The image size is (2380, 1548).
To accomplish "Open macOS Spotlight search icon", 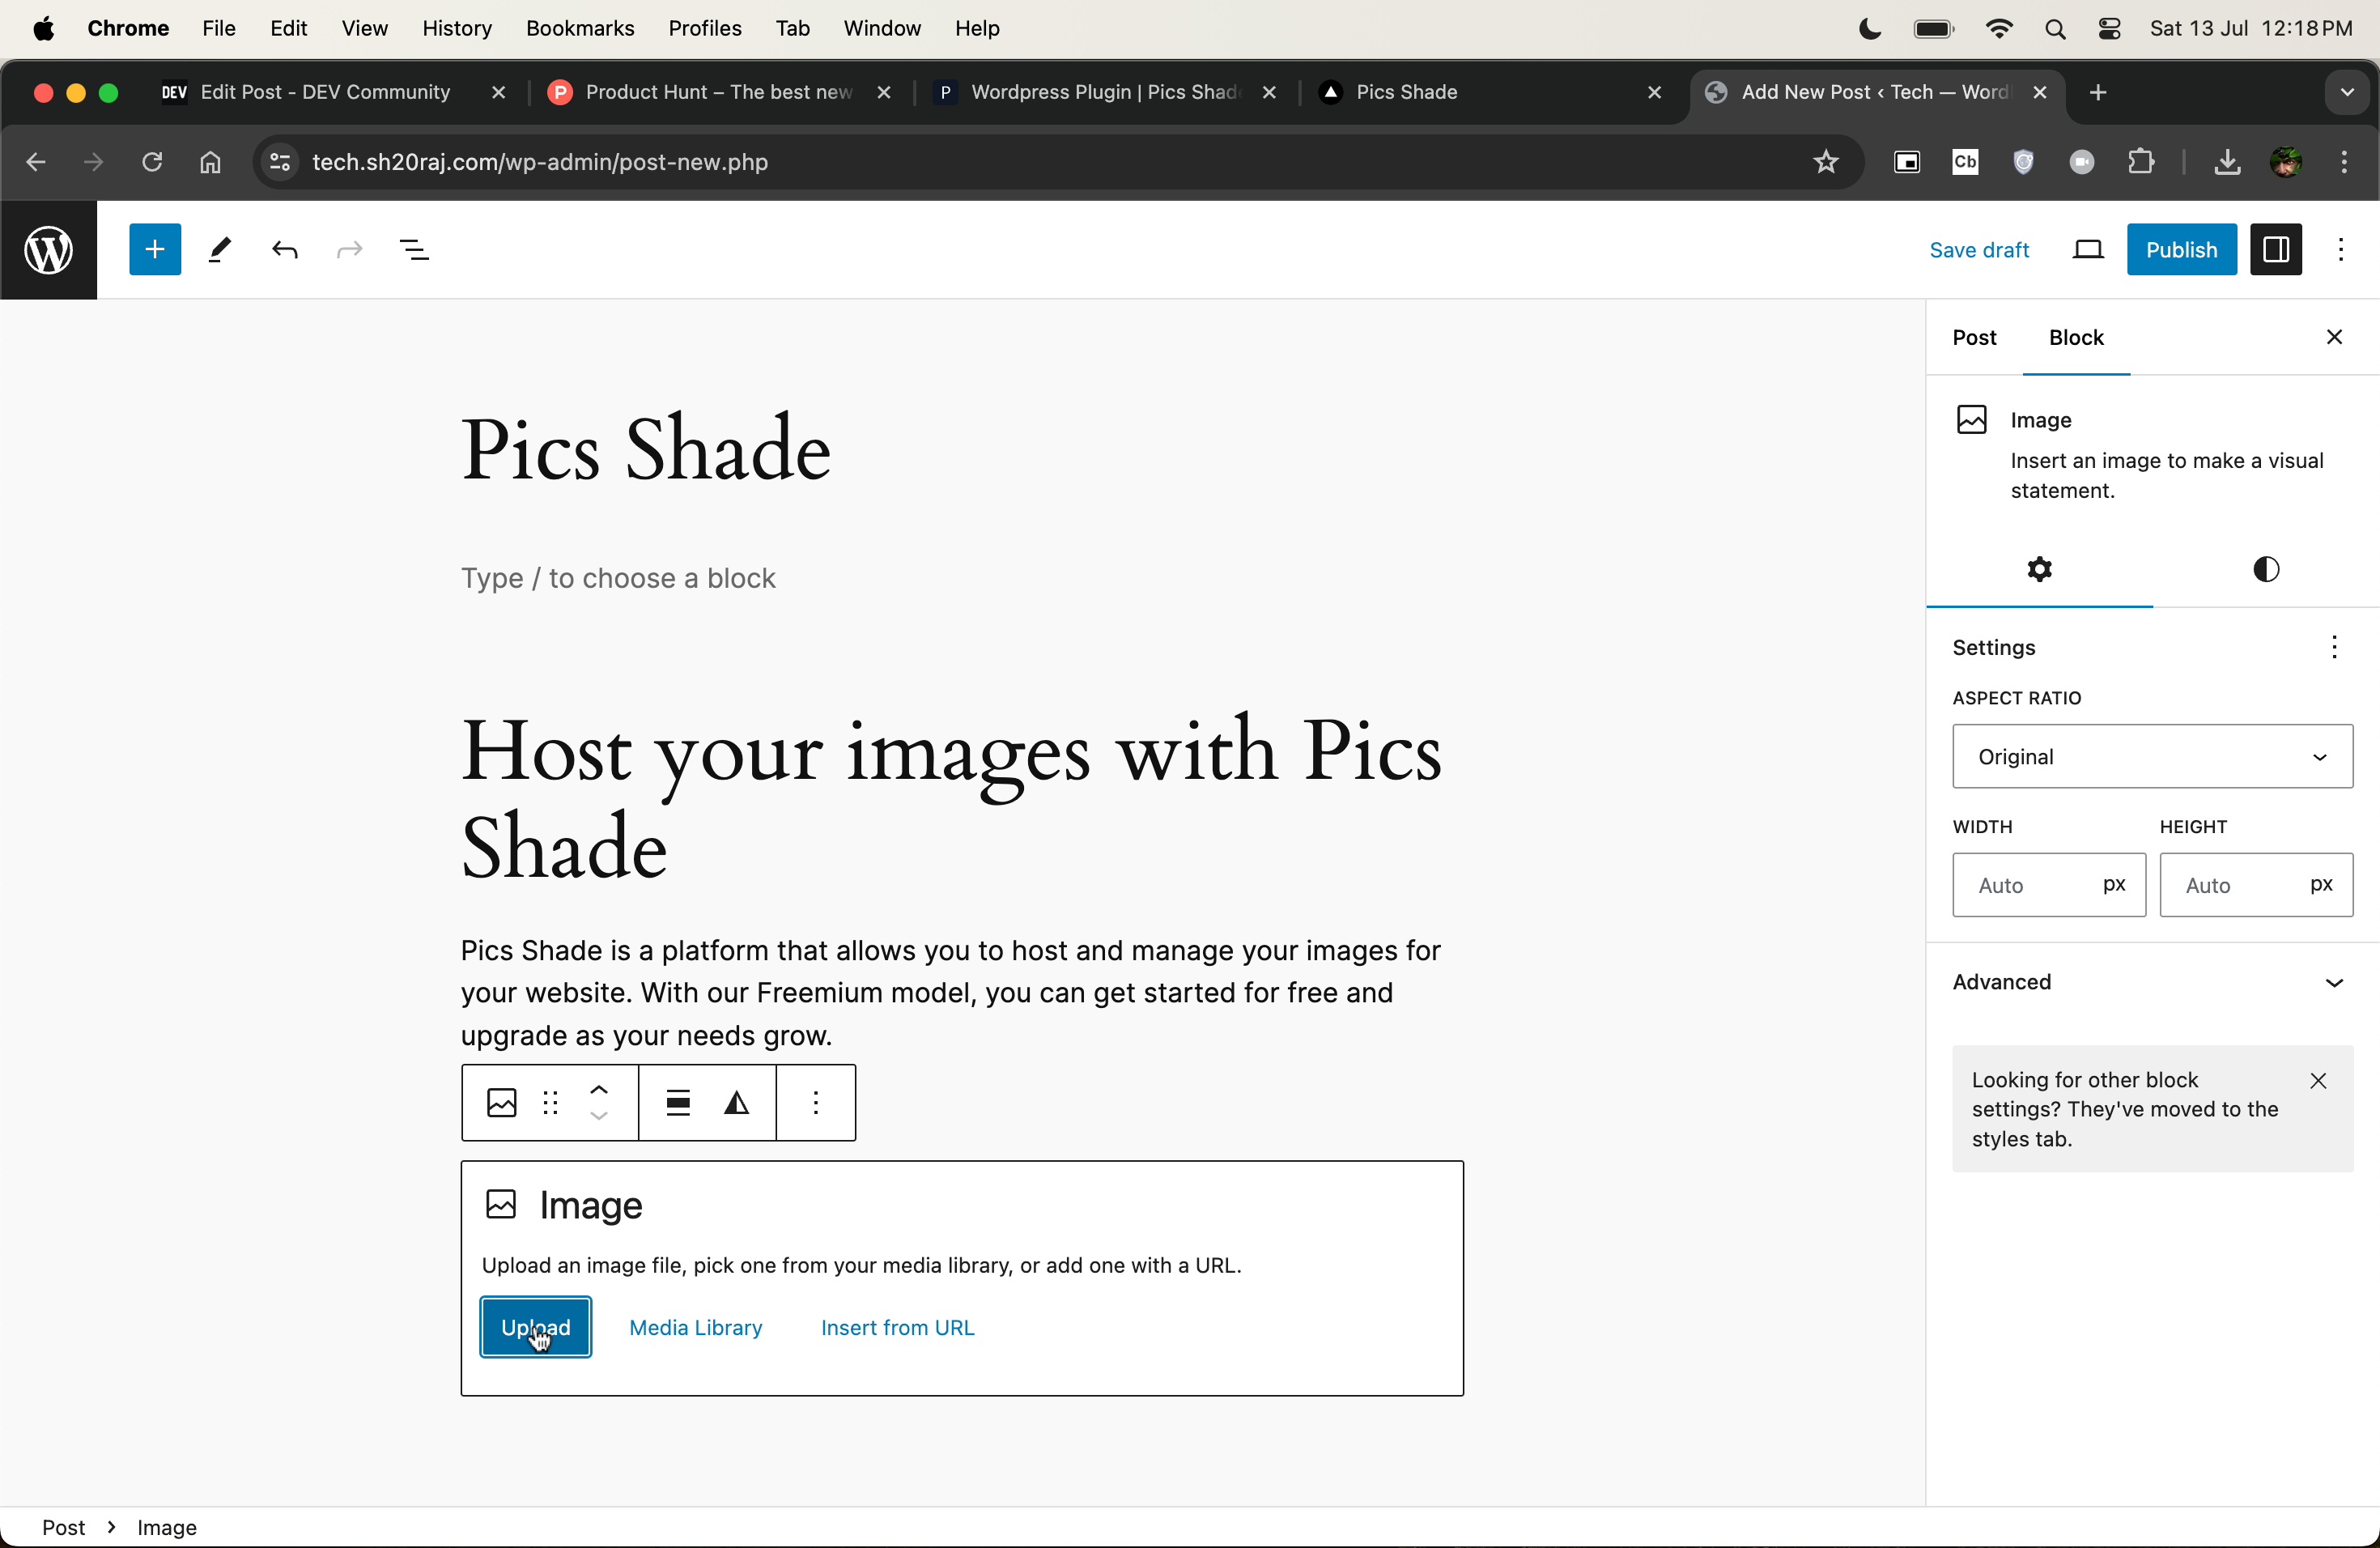I will tap(2055, 28).
